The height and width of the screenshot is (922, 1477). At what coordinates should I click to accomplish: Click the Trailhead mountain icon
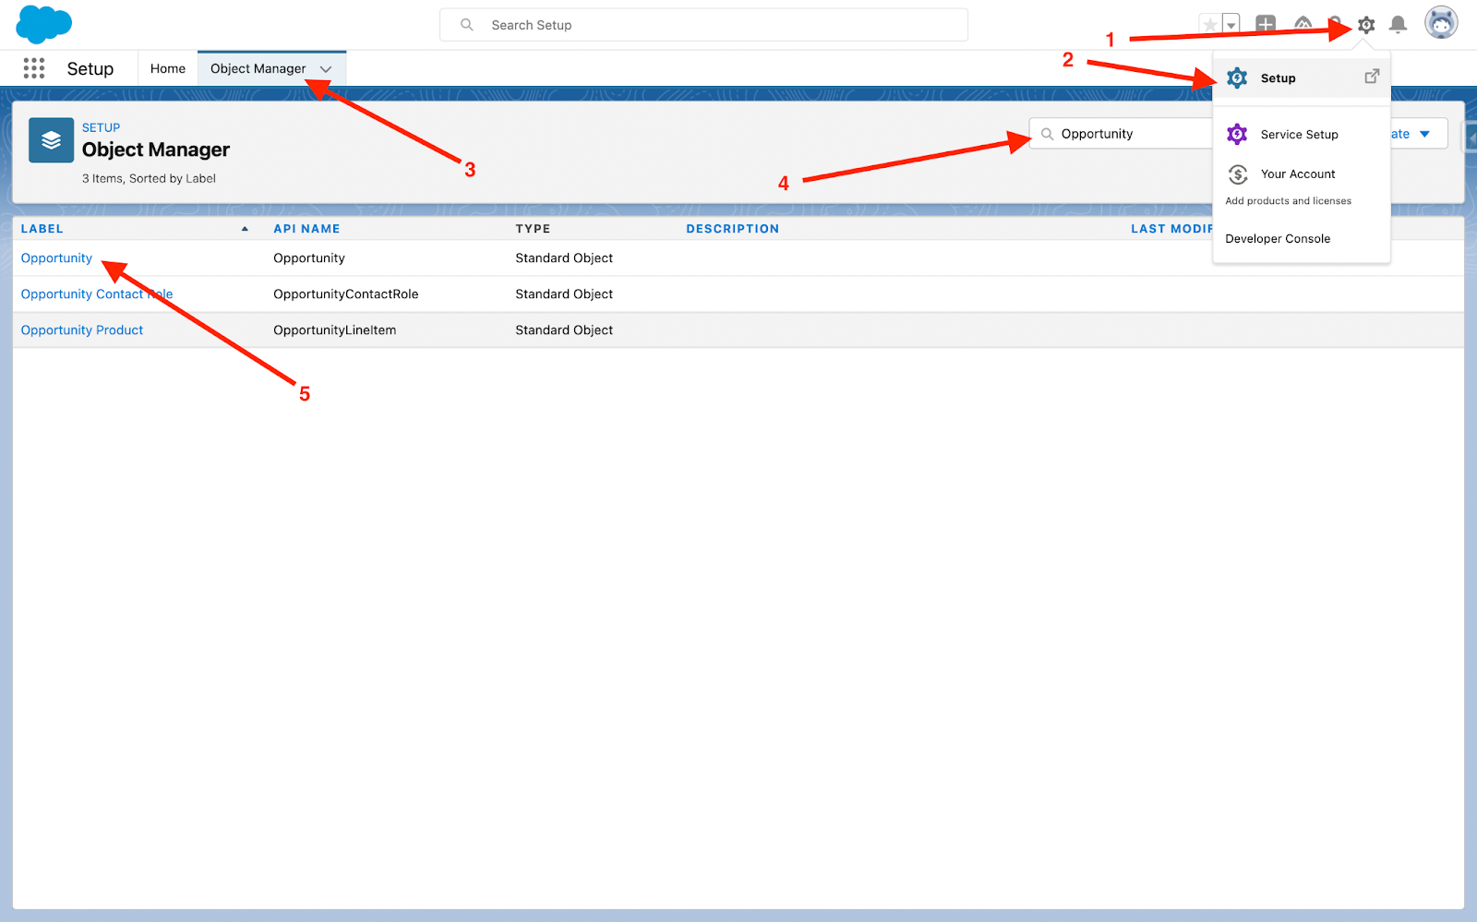click(x=1303, y=25)
